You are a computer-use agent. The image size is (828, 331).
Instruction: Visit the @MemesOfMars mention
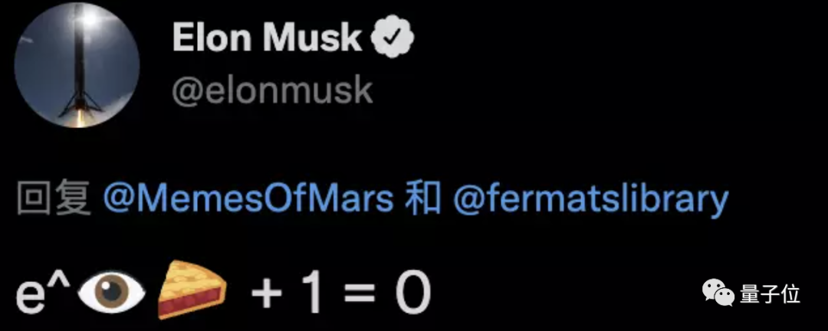coord(248,199)
